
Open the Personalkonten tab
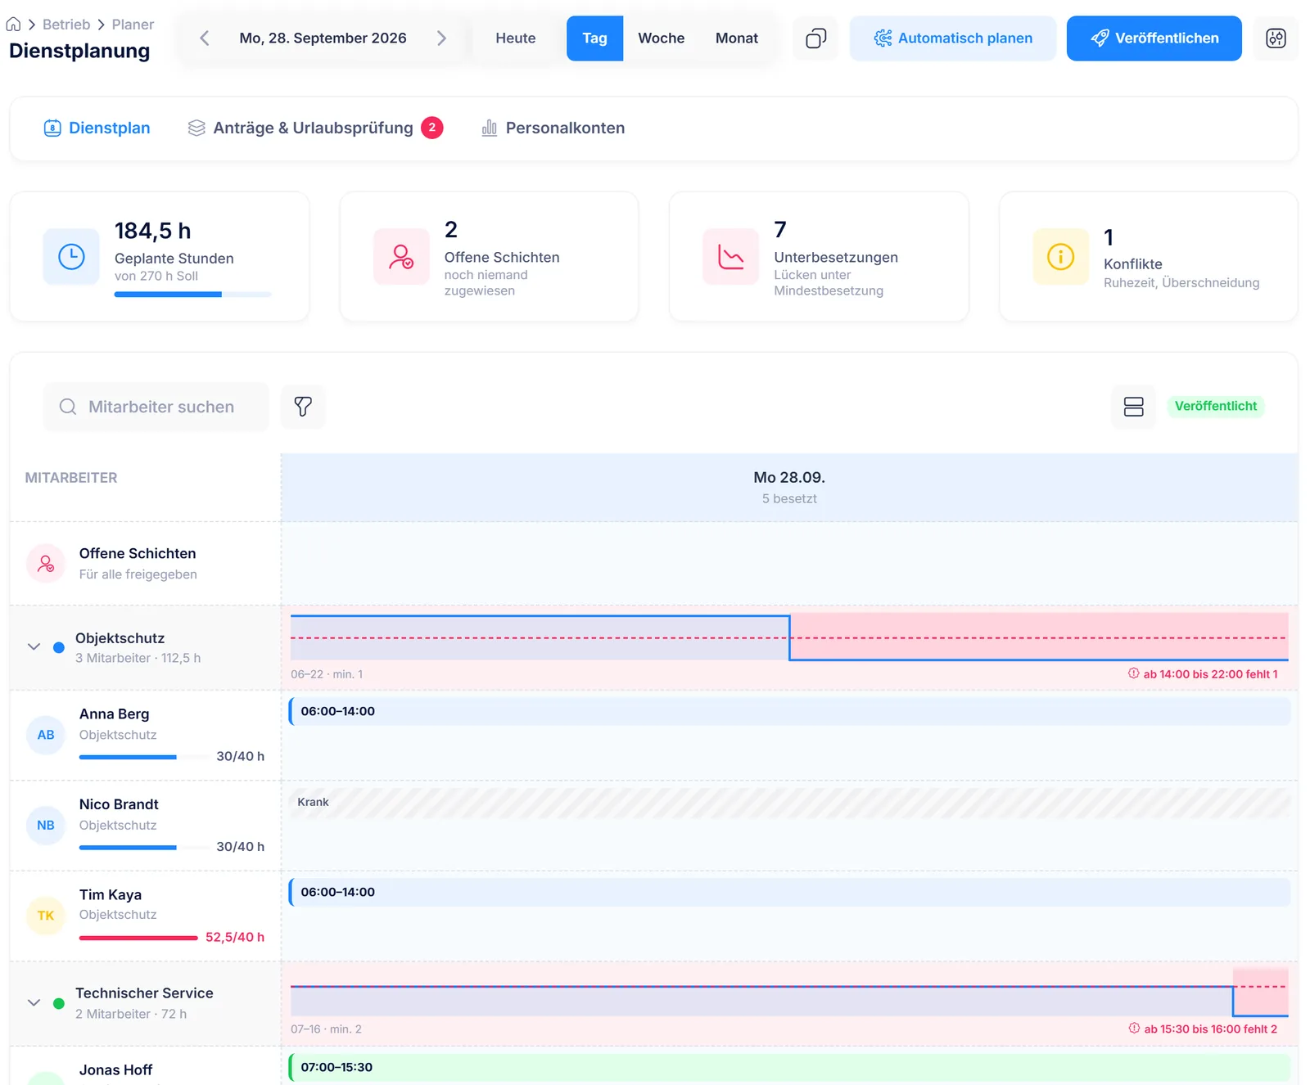click(553, 128)
